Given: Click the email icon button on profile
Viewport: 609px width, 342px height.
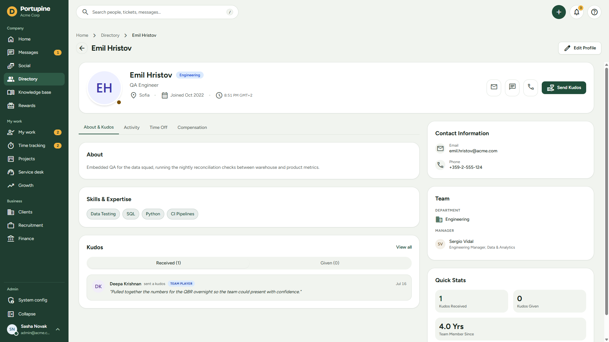Looking at the screenshot, I should pos(494,88).
